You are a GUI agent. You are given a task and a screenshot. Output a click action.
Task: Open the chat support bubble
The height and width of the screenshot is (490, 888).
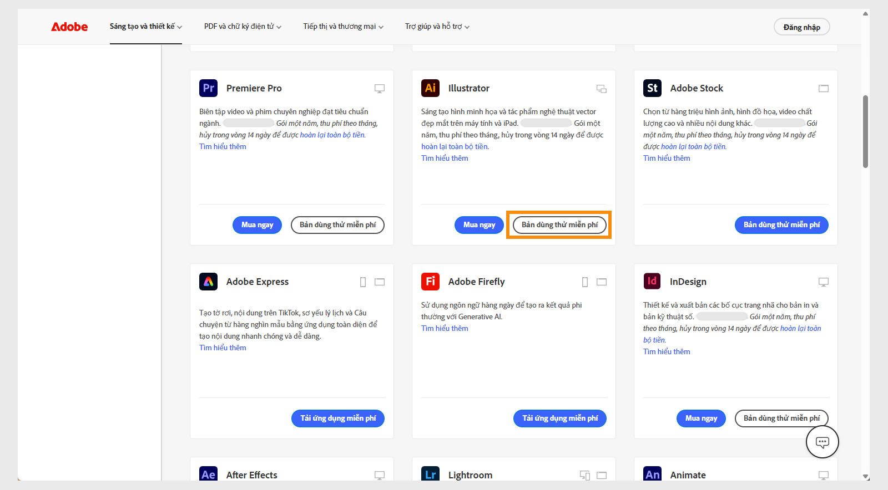pos(822,442)
